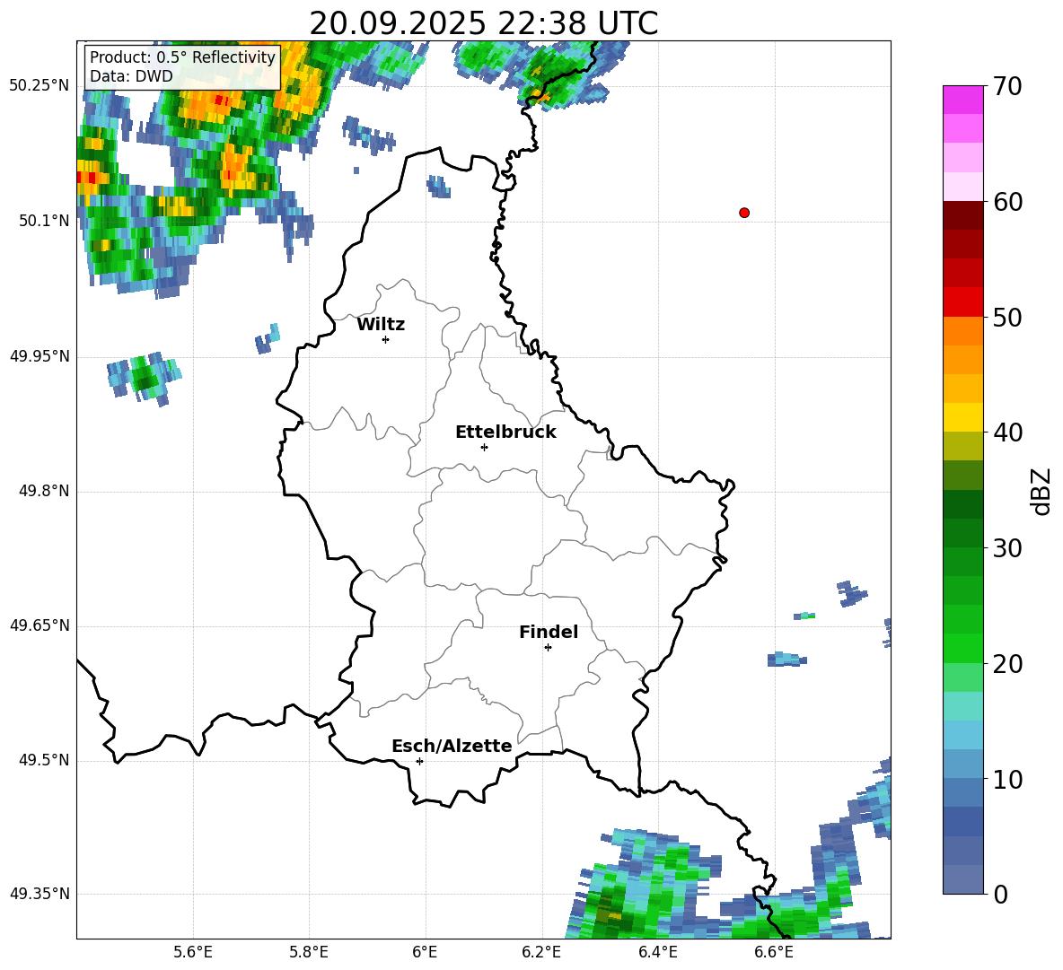Click the 50.25°N latitude label
This screenshot has height=970, width=1063.
click(40, 86)
